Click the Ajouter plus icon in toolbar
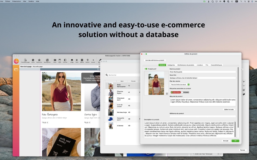Viewport: 257px width, 160px height. 93,61
